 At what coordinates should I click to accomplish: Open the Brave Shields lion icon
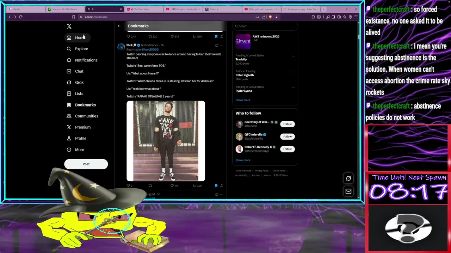(271, 17)
